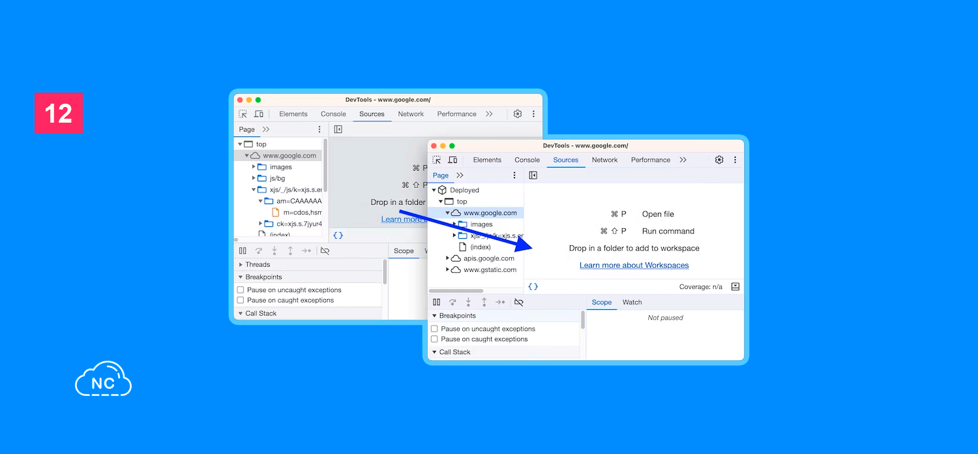Image resolution: width=978 pixels, height=454 pixels.
Task: Enable Pause on caught exceptions in the front window
Action: tap(434, 339)
